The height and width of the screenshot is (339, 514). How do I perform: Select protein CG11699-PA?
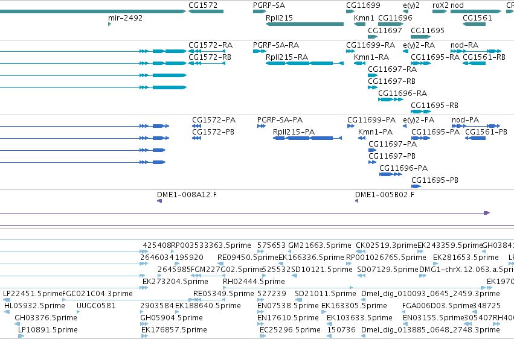(371, 120)
